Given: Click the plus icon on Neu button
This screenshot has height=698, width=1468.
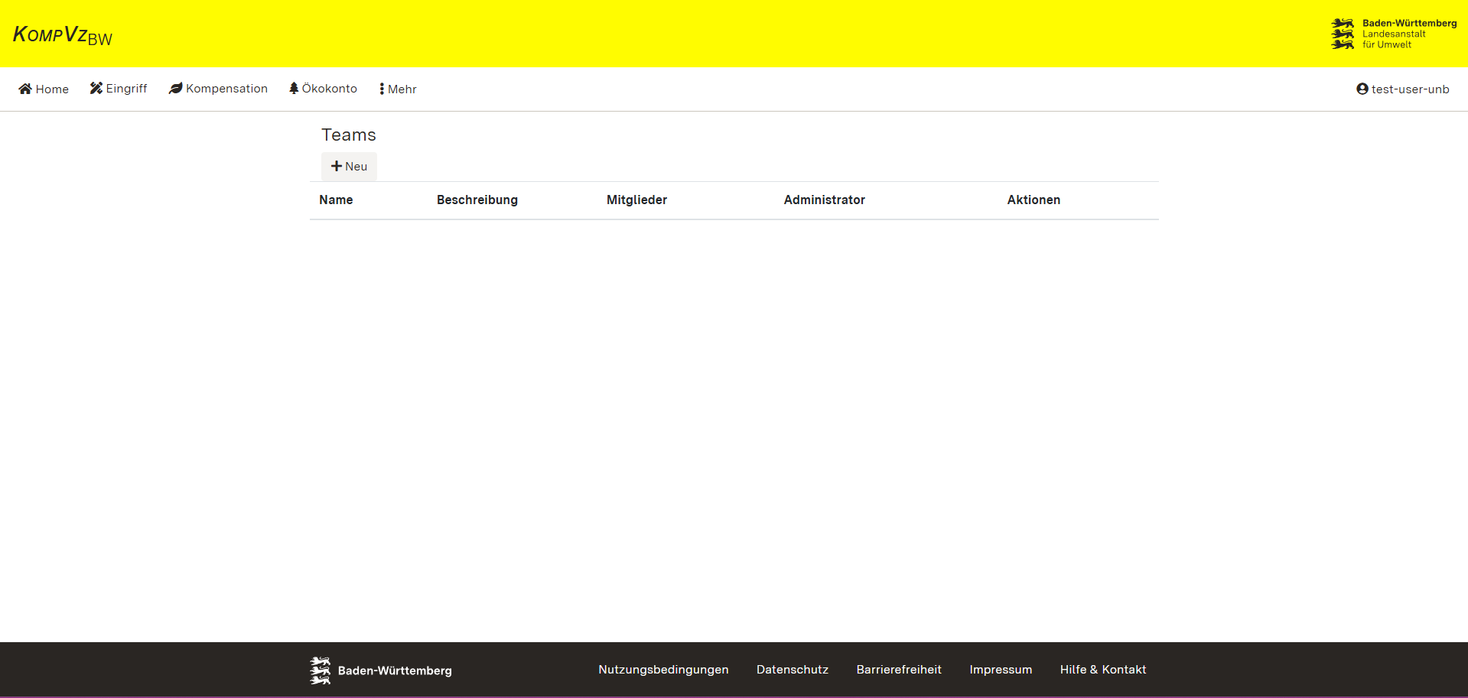Looking at the screenshot, I should [337, 166].
